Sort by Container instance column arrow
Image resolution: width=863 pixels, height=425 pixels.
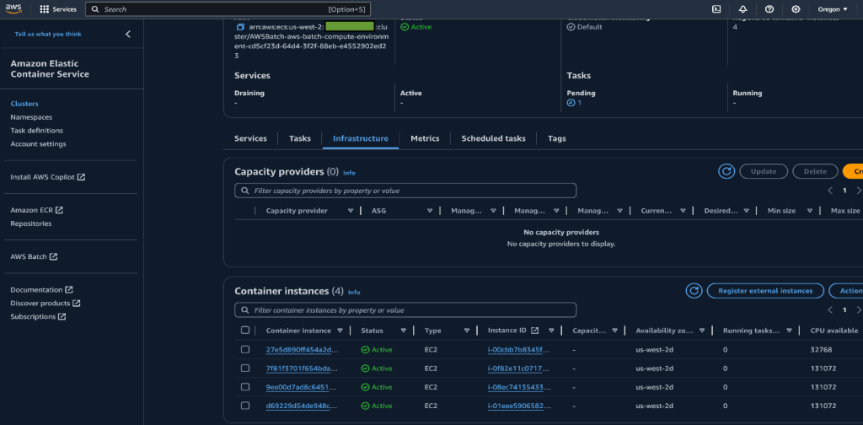click(x=340, y=331)
